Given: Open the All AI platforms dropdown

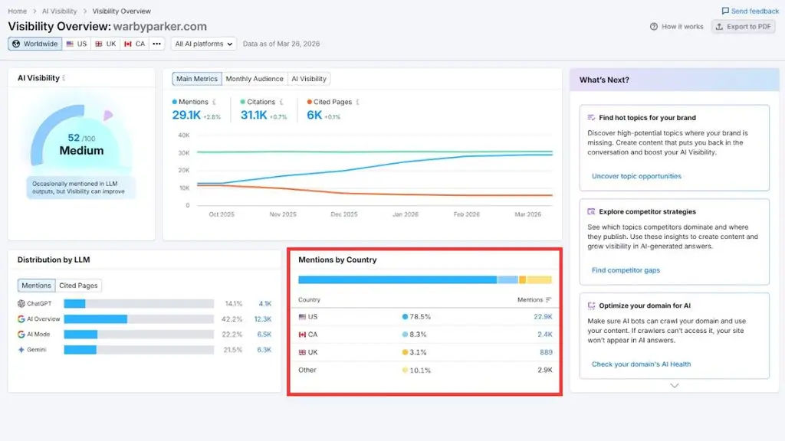Looking at the screenshot, I should (x=204, y=44).
